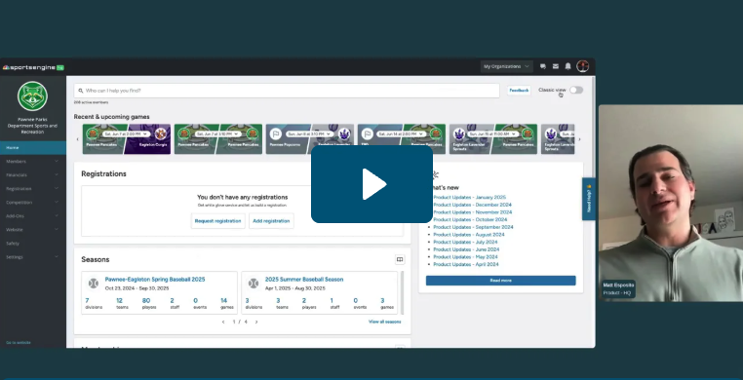Toggle the Classic view switch
The height and width of the screenshot is (380, 743).
[x=576, y=90]
